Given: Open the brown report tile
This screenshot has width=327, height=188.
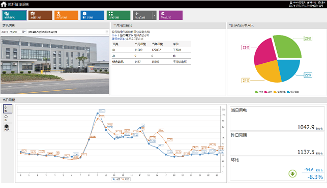Looking at the screenshot, I should coord(40,15).
